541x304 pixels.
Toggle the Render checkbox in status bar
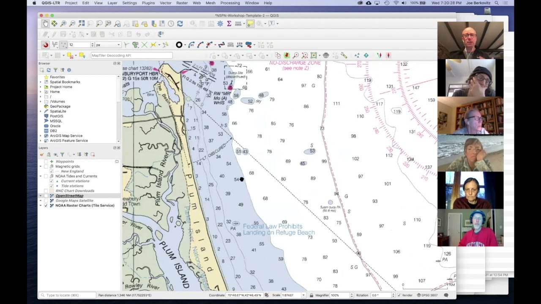click(x=399, y=295)
